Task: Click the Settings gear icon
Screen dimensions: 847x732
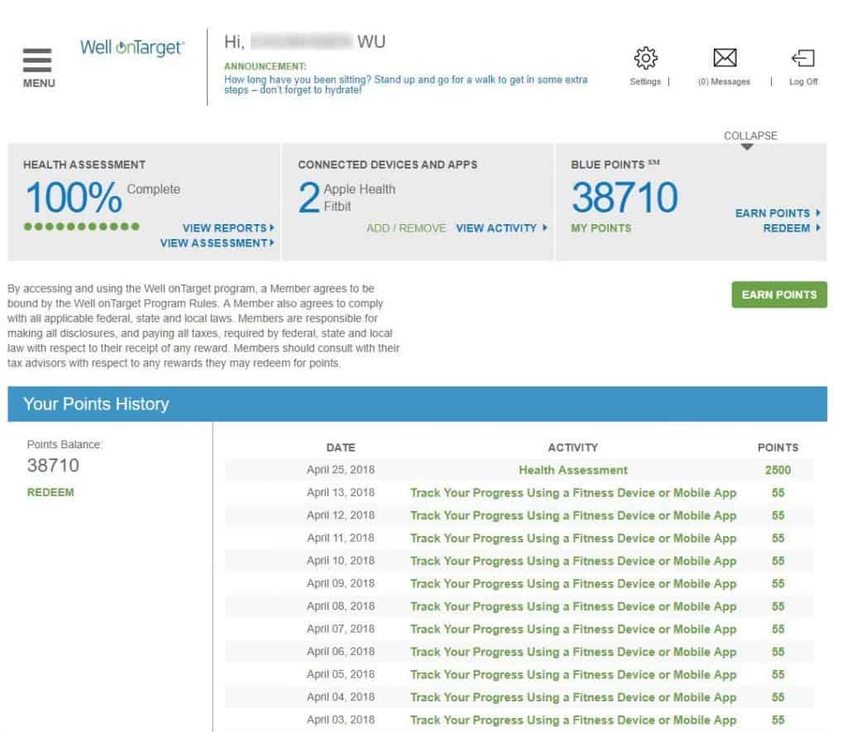Action: point(645,59)
